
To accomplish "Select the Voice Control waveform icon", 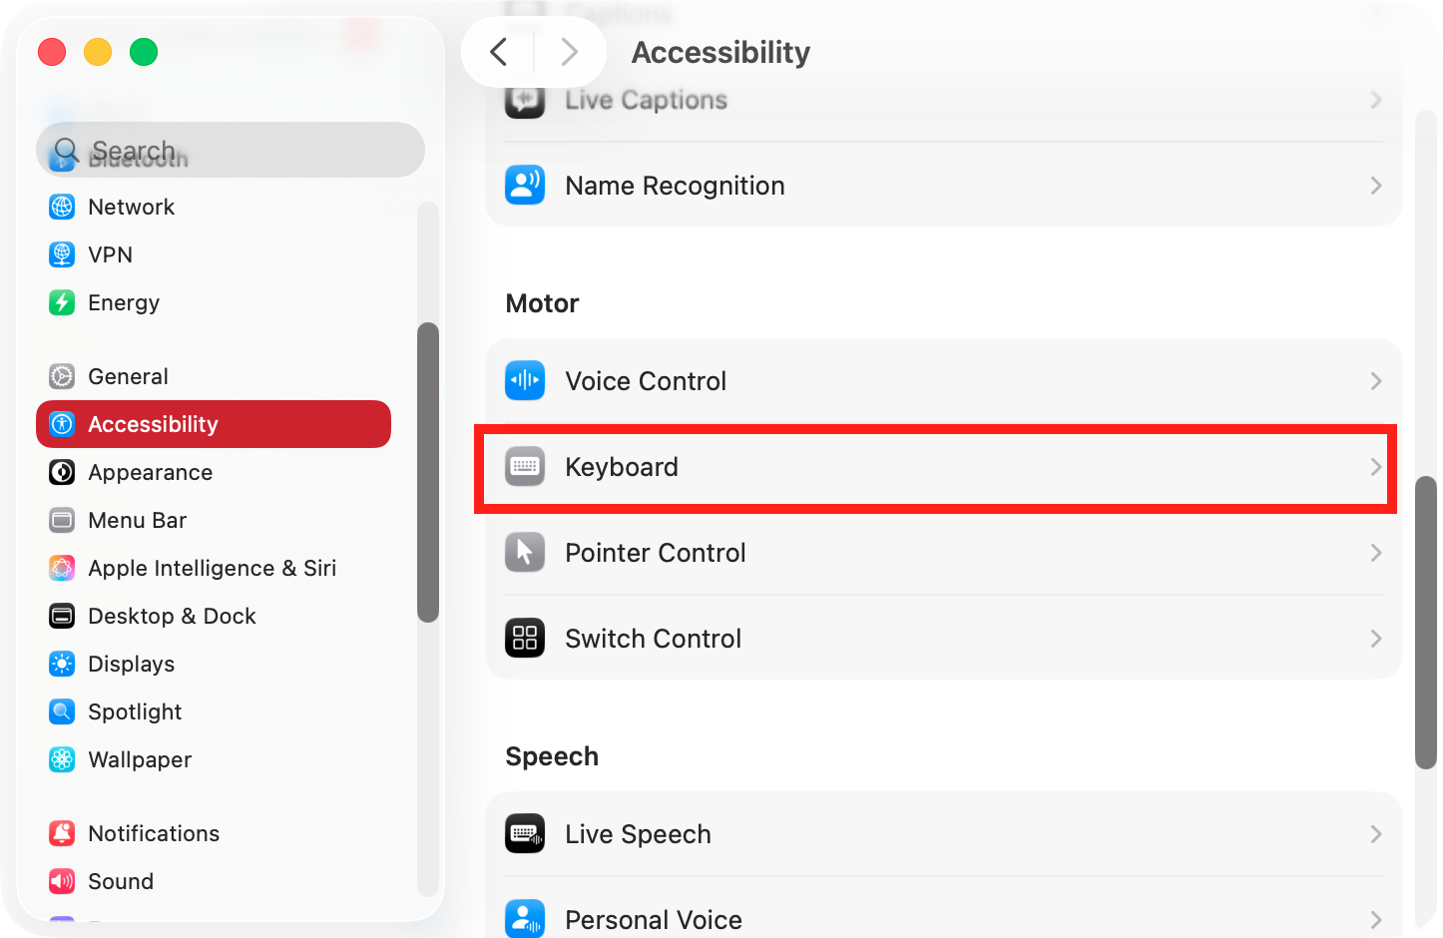I will (525, 380).
